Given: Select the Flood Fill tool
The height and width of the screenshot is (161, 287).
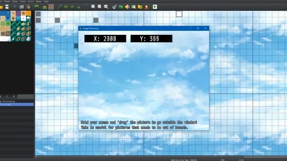Looking at the screenshot, I should [x=79, y=7].
